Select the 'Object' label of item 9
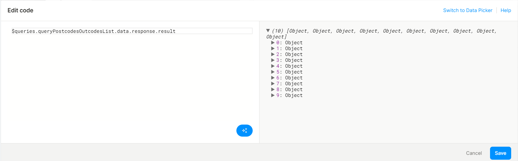518x161 pixels. pos(294,95)
